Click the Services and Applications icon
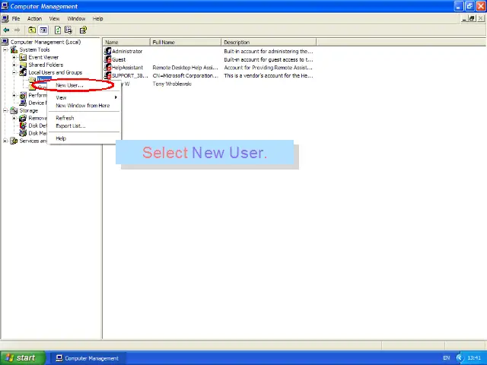Screen dimensions: 487x365 coord(14,141)
